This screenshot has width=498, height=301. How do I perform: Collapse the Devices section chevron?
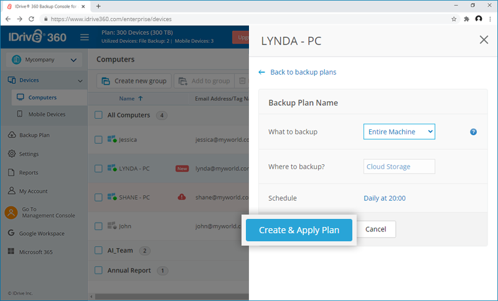pyautogui.click(x=80, y=81)
